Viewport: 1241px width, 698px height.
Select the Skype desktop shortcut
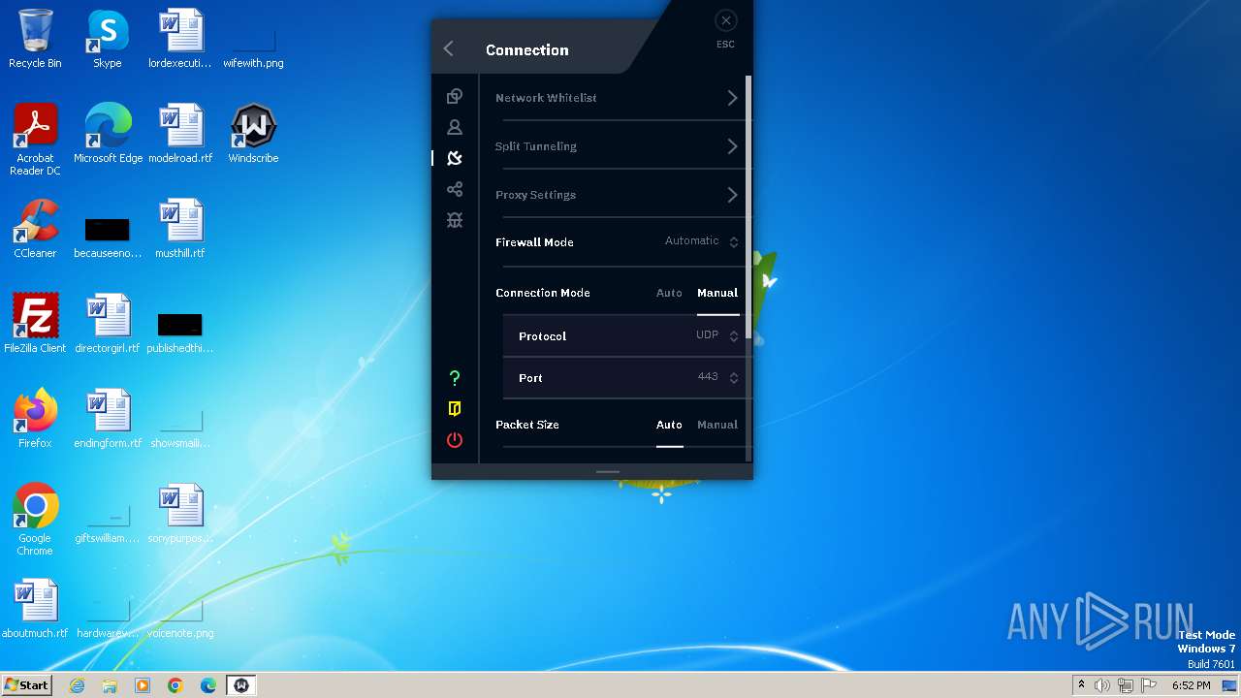[108, 39]
